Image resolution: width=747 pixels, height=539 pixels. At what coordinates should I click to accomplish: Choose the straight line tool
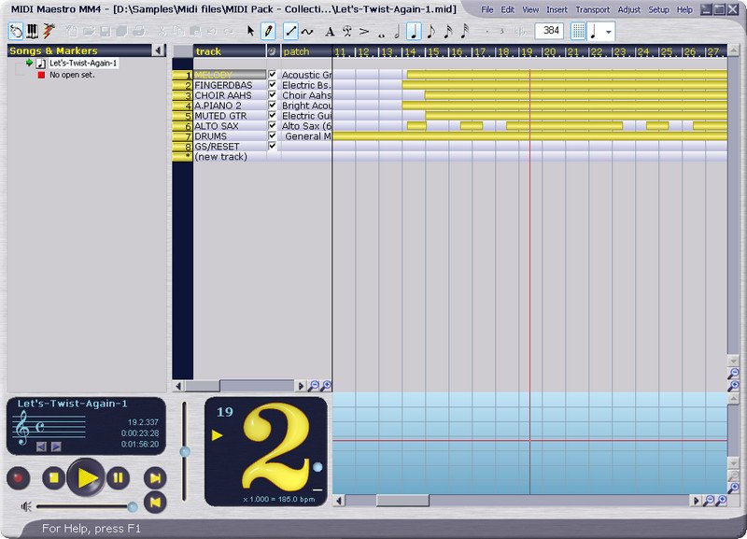pos(290,31)
